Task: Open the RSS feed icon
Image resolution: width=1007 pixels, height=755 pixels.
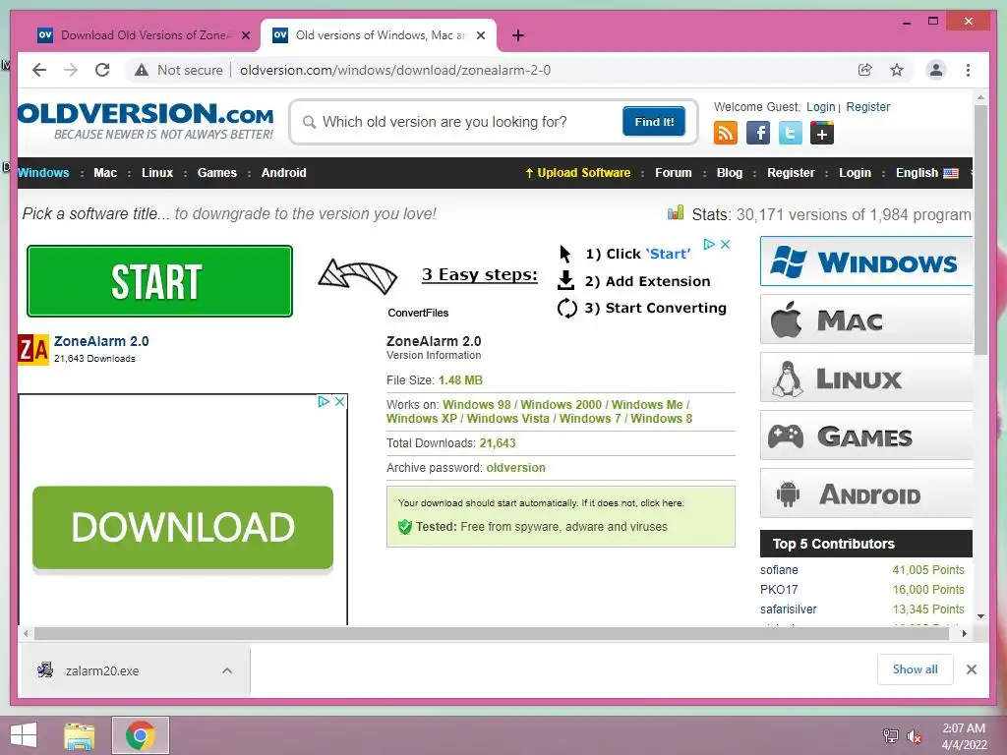Action: tap(726, 133)
